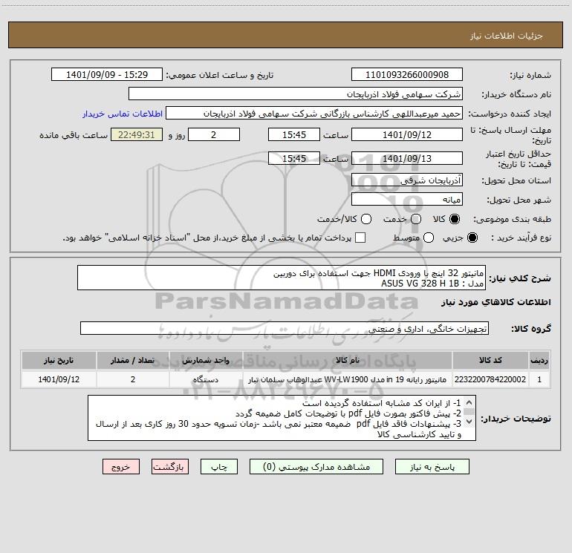Click the گروه کالا field
This screenshot has width=572, height=553.
(285, 328)
